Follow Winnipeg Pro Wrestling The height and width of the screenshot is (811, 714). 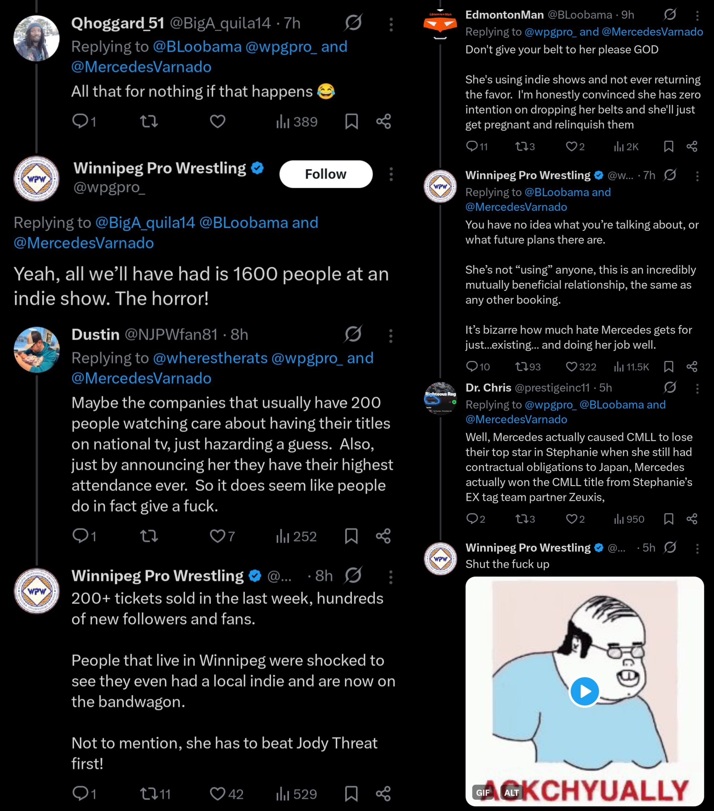326,174
